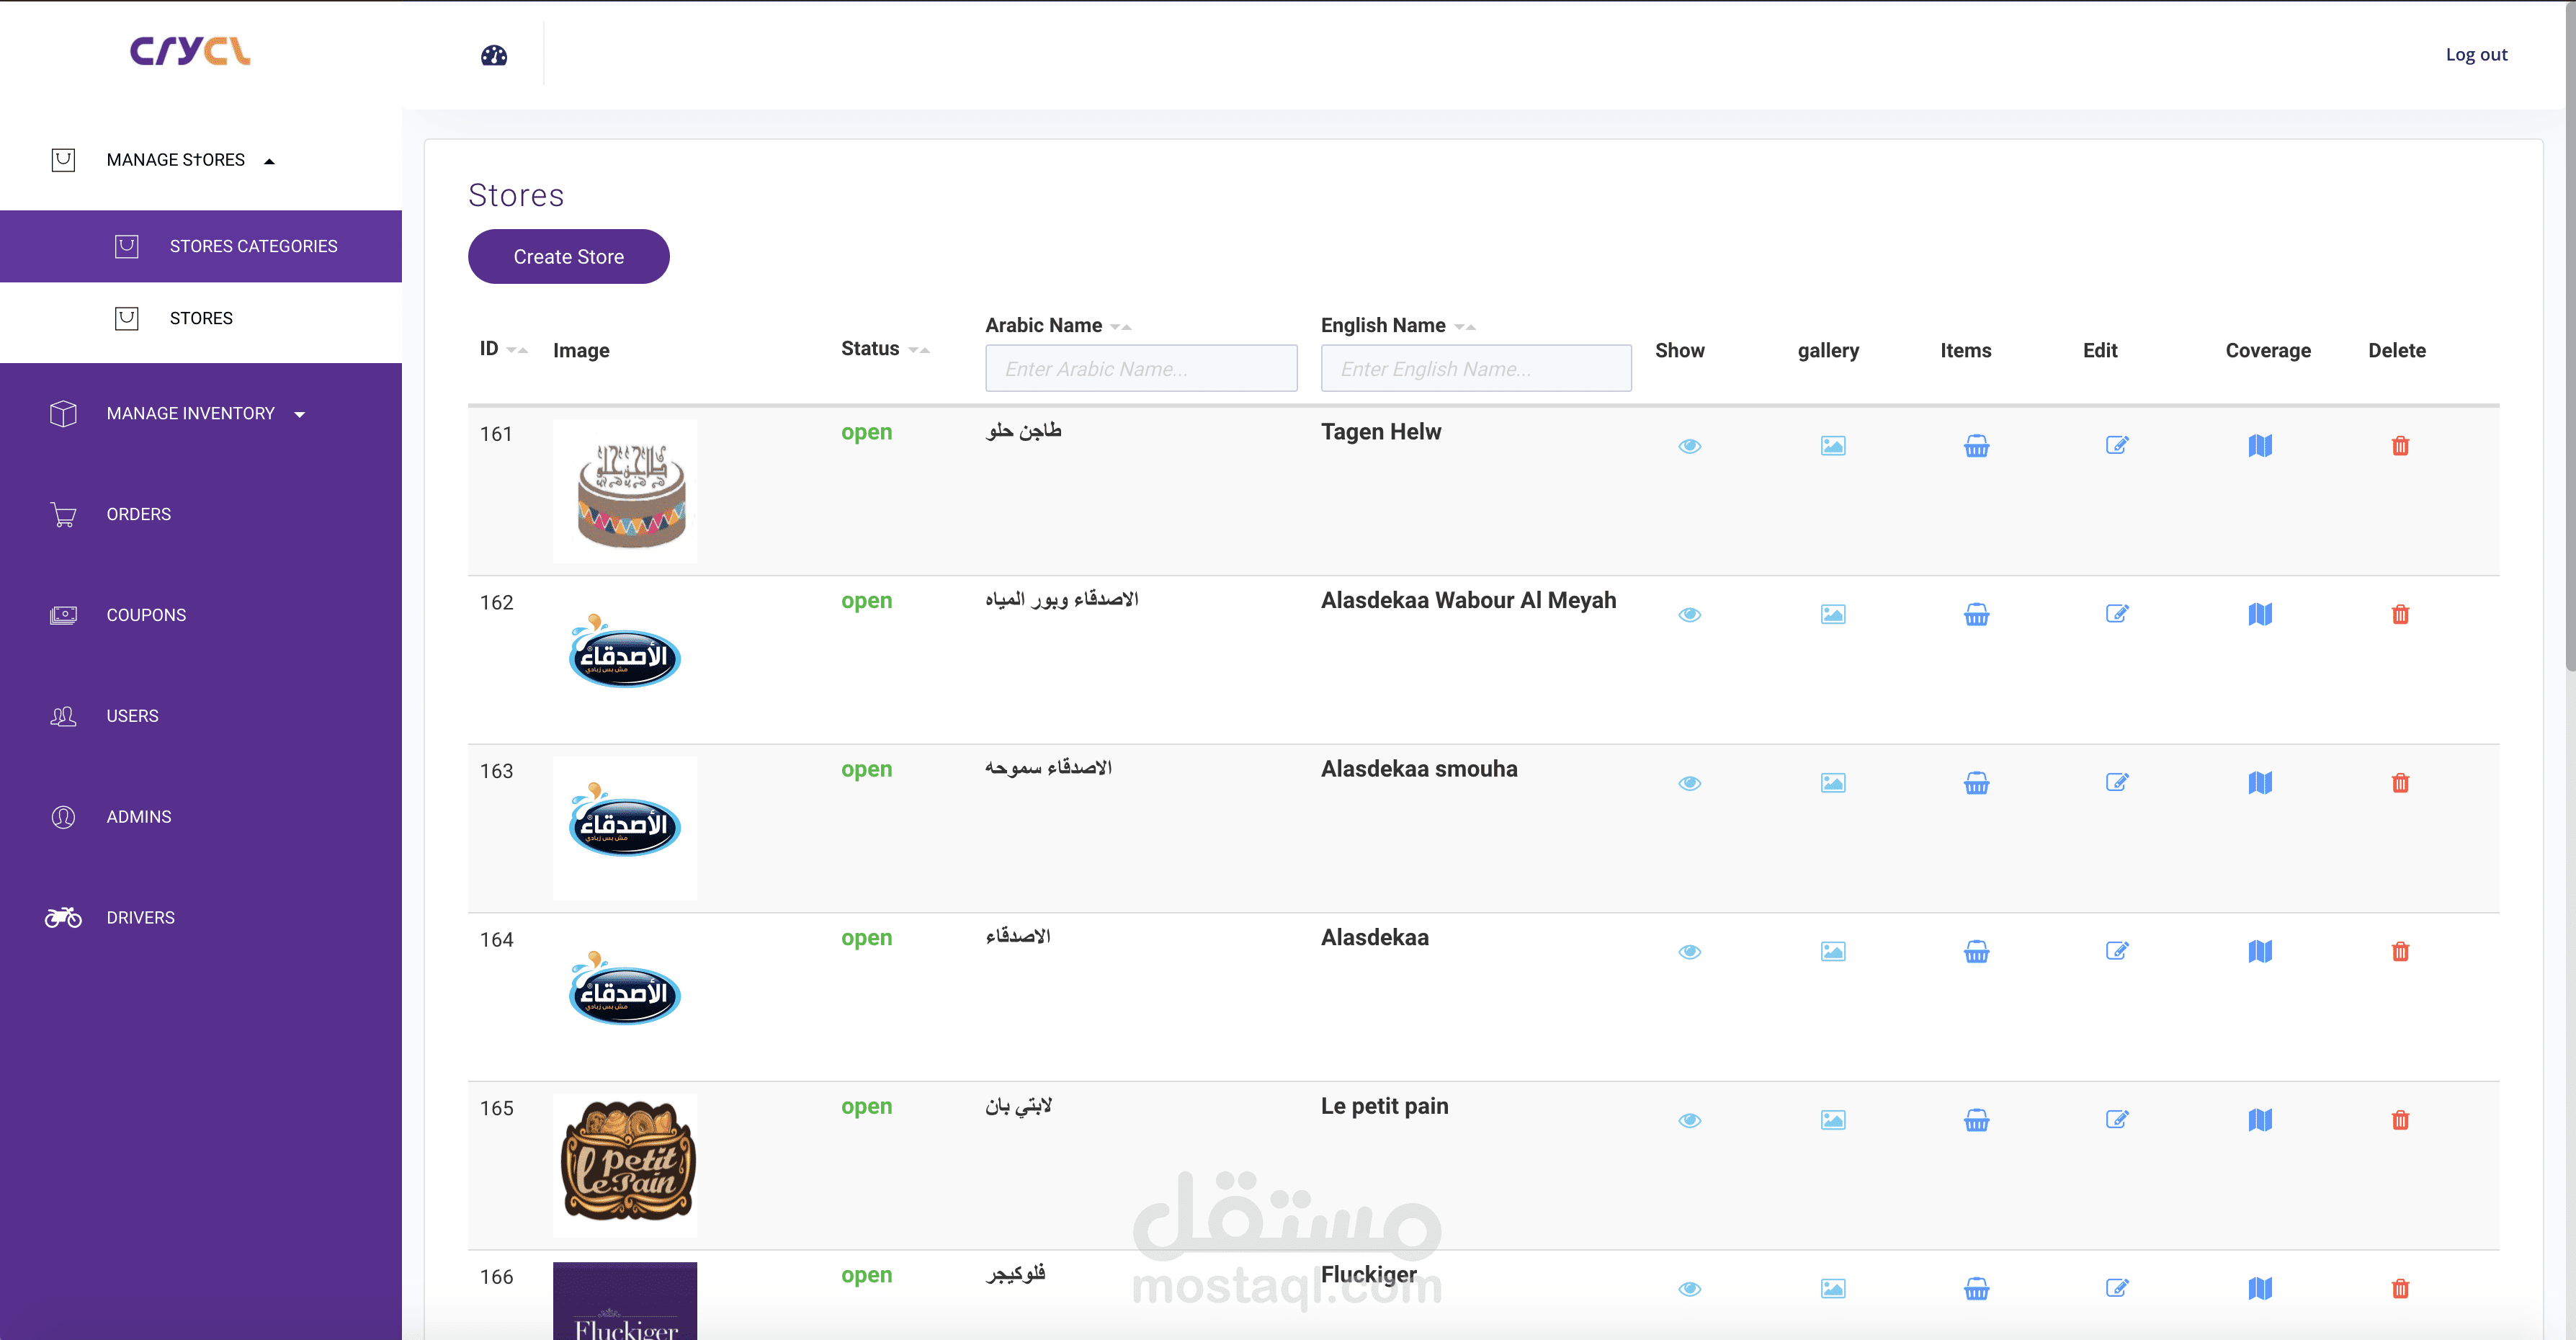This screenshot has height=1340, width=2576.
Task: Open the gallery for Tagen Helw store
Action: [1832, 446]
